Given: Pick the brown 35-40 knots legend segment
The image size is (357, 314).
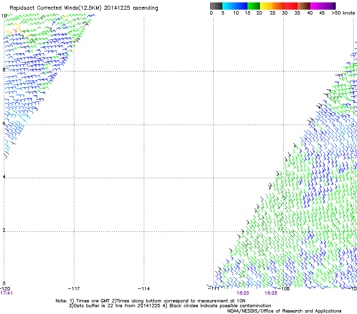Looking at the screenshot, I should point(304,6).
